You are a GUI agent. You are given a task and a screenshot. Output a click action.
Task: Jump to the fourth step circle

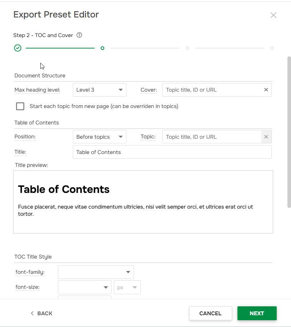[x=272, y=48]
